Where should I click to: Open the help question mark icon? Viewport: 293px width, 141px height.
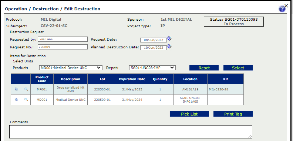(282, 9)
